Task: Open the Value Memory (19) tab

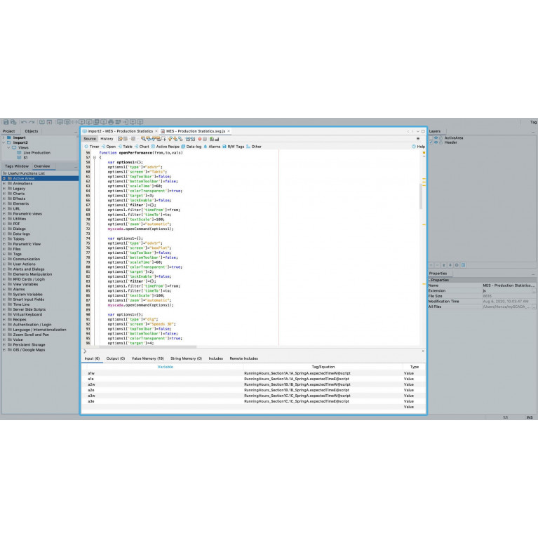Action: click(x=147, y=358)
